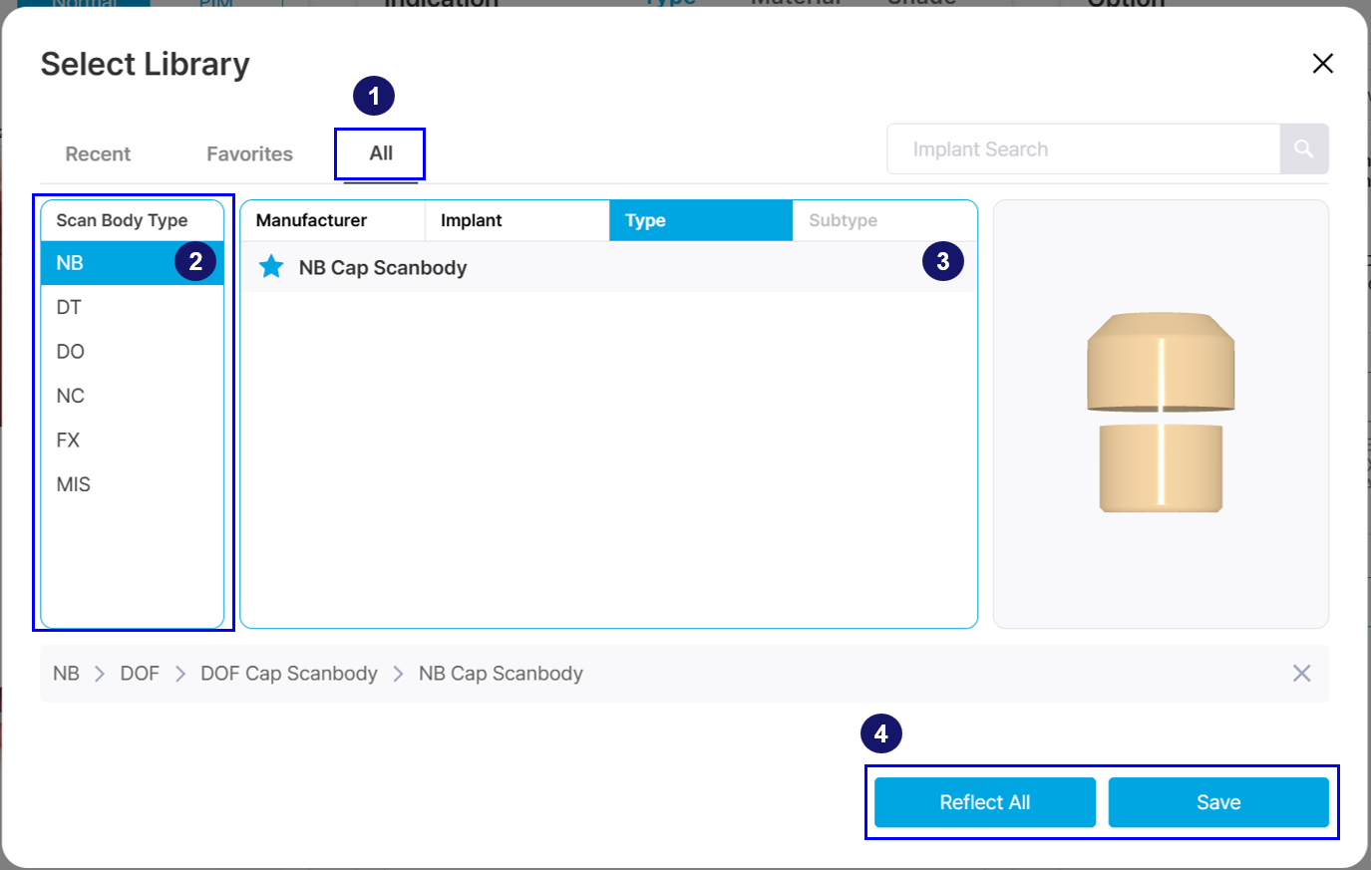Save the library selection
This screenshot has height=870, width=1371.
click(x=1218, y=802)
